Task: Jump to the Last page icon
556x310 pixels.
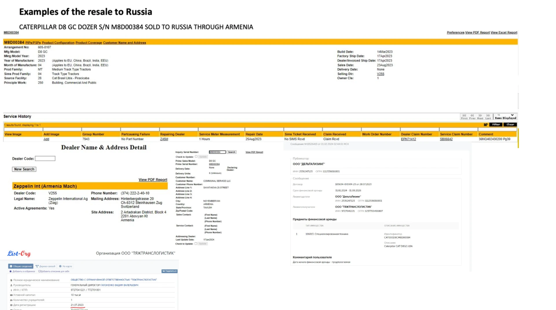Action: [488, 116]
